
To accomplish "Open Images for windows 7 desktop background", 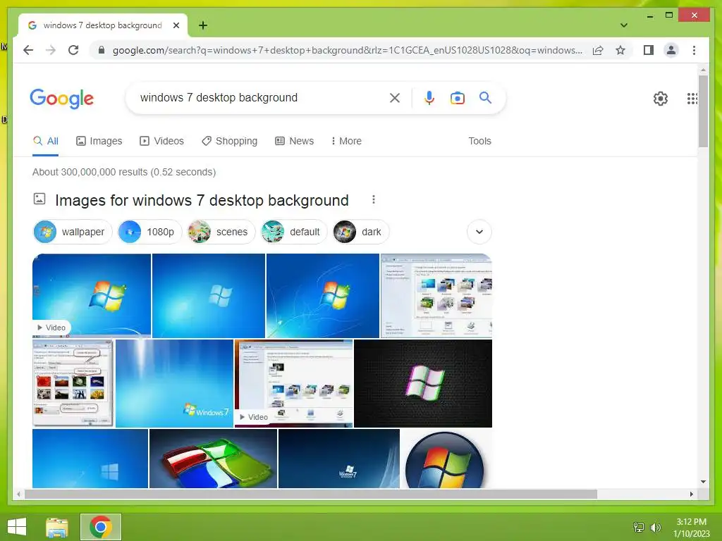I will [x=202, y=200].
